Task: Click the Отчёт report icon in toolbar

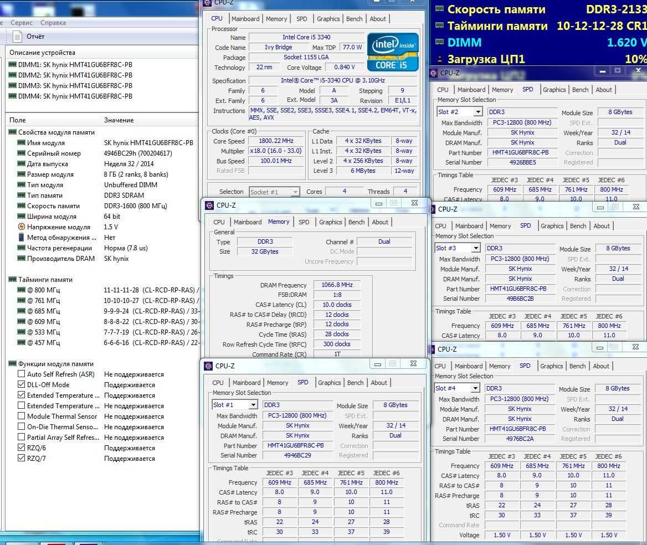Action: 17,37
